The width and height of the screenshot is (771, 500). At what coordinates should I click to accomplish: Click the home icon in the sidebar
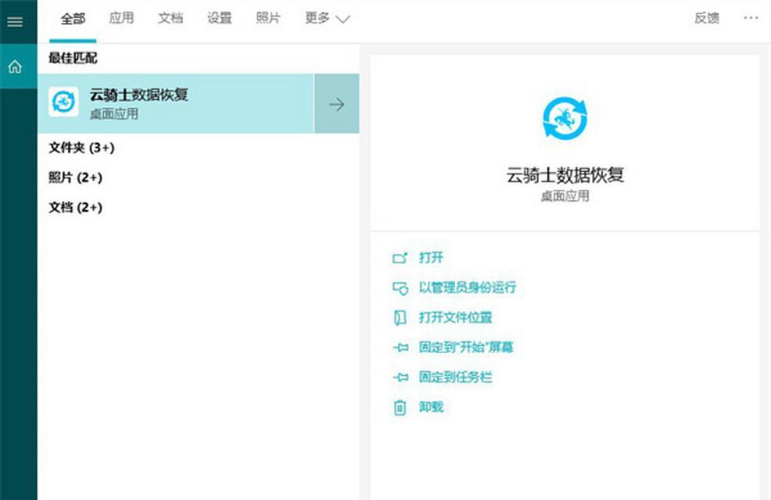tap(15, 66)
